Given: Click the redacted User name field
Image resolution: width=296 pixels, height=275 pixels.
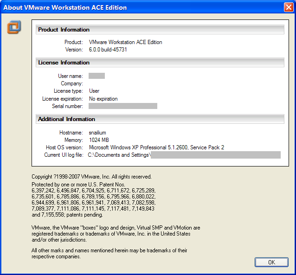Looking at the screenshot, I should (97, 76).
